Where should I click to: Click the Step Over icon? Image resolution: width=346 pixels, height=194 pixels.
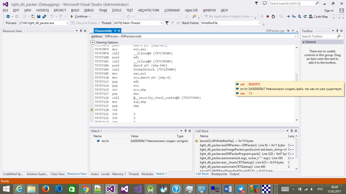[300, 16]
